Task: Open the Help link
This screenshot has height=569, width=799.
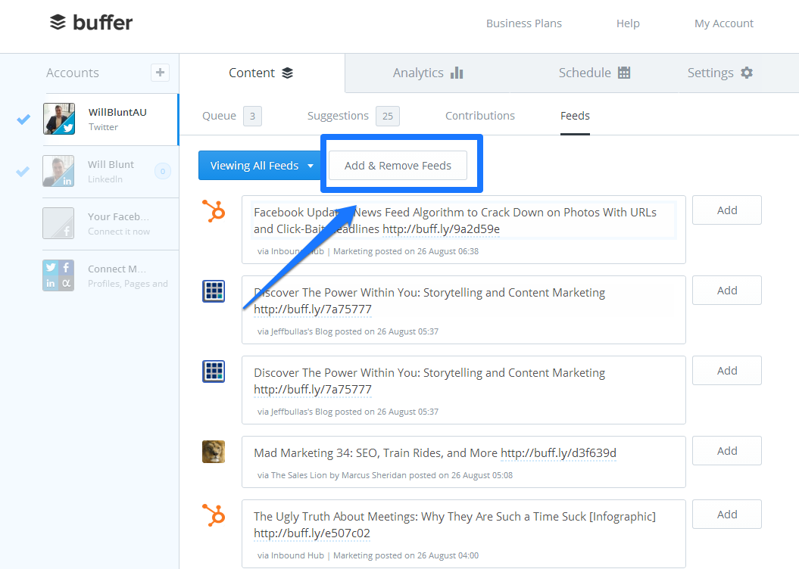Action: pyautogui.click(x=628, y=23)
